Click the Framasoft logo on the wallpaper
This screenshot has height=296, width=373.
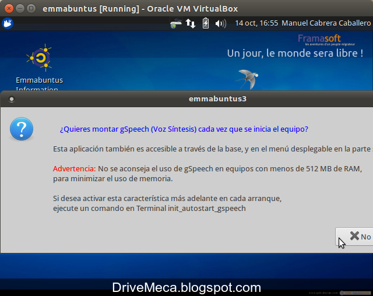pyautogui.click(x=326, y=40)
